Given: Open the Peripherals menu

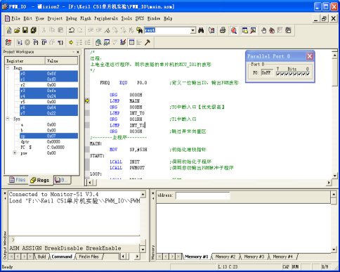Looking at the screenshot, I should 106,18.
